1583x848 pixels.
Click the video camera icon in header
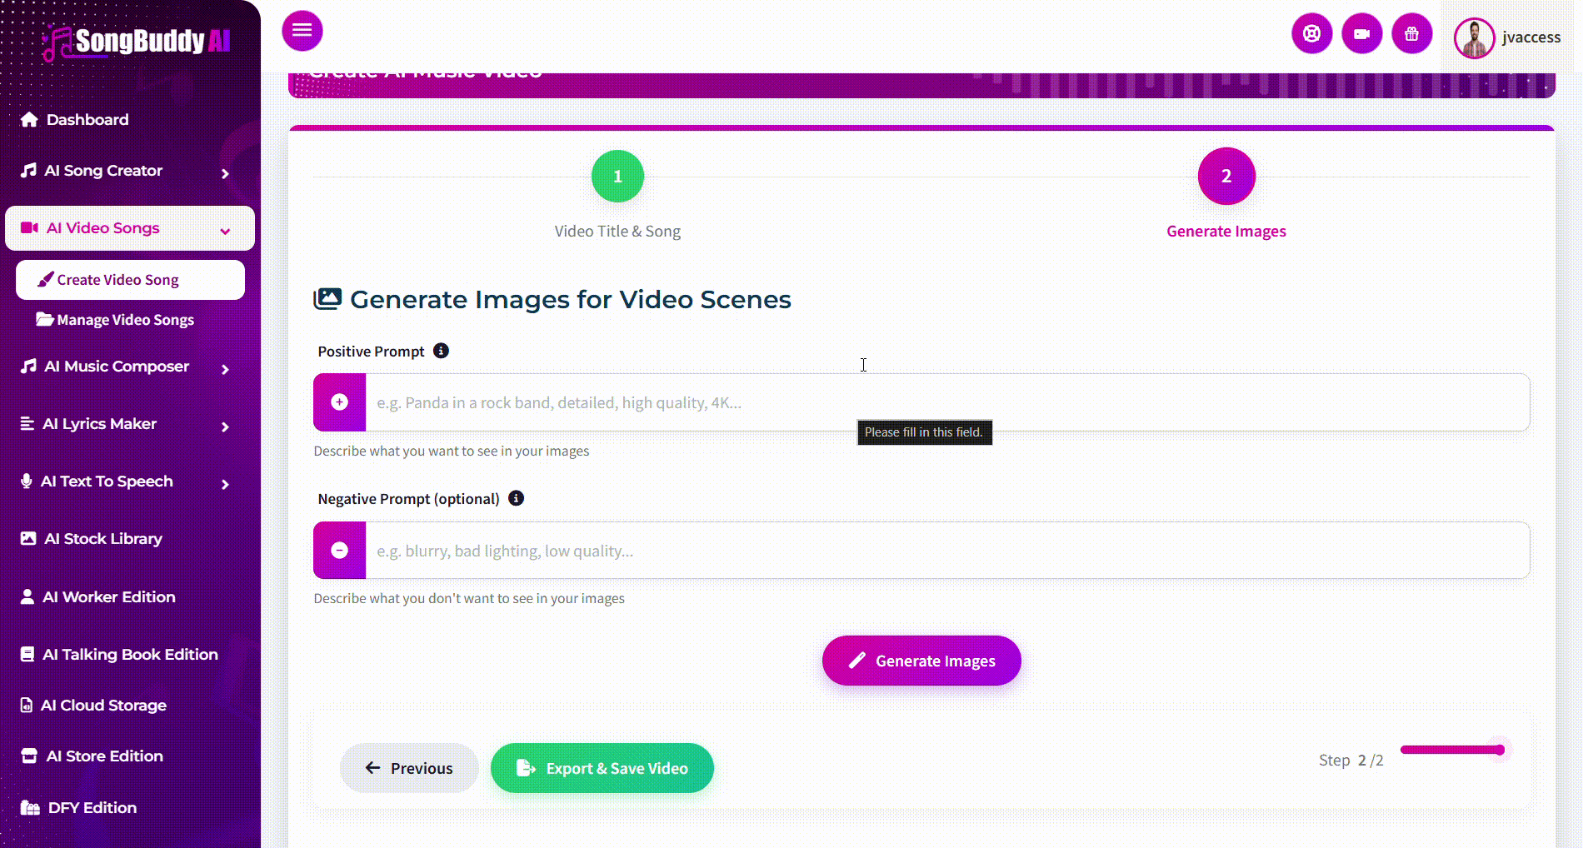(1361, 34)
